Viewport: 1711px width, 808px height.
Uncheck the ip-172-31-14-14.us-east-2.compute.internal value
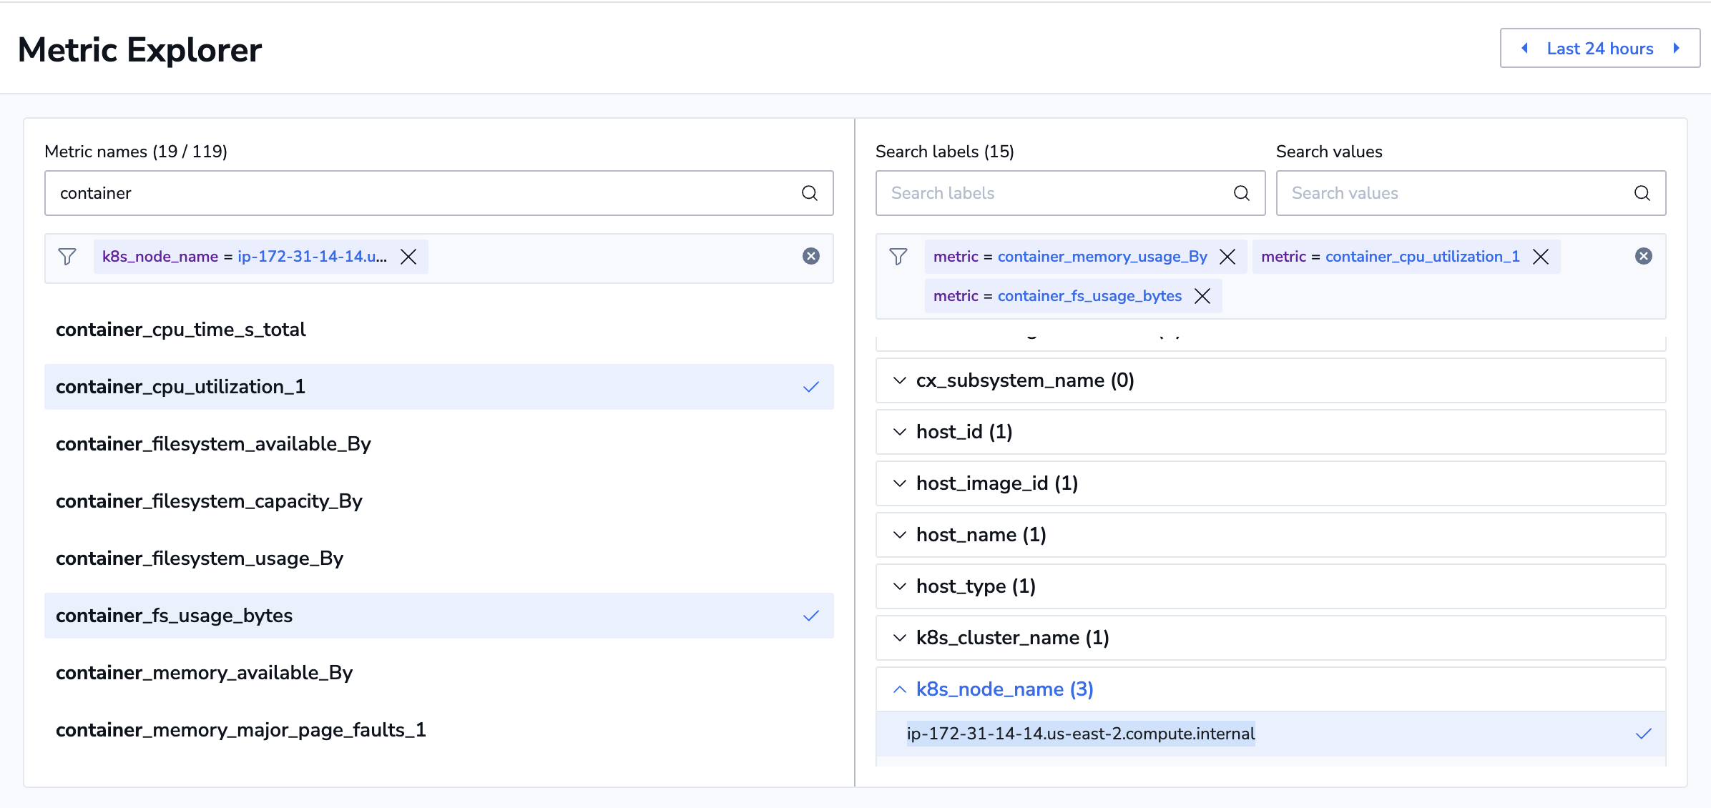(1080, 734)
